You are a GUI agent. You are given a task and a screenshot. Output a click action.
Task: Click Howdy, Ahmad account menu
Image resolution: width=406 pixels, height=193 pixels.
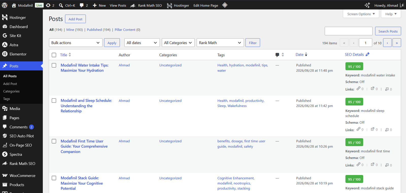[389, 5]
